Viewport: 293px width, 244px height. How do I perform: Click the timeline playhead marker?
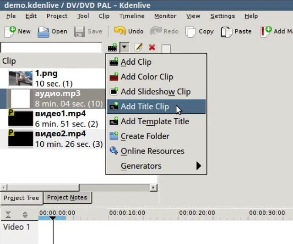pyautogui.click(x=53, y=218)
